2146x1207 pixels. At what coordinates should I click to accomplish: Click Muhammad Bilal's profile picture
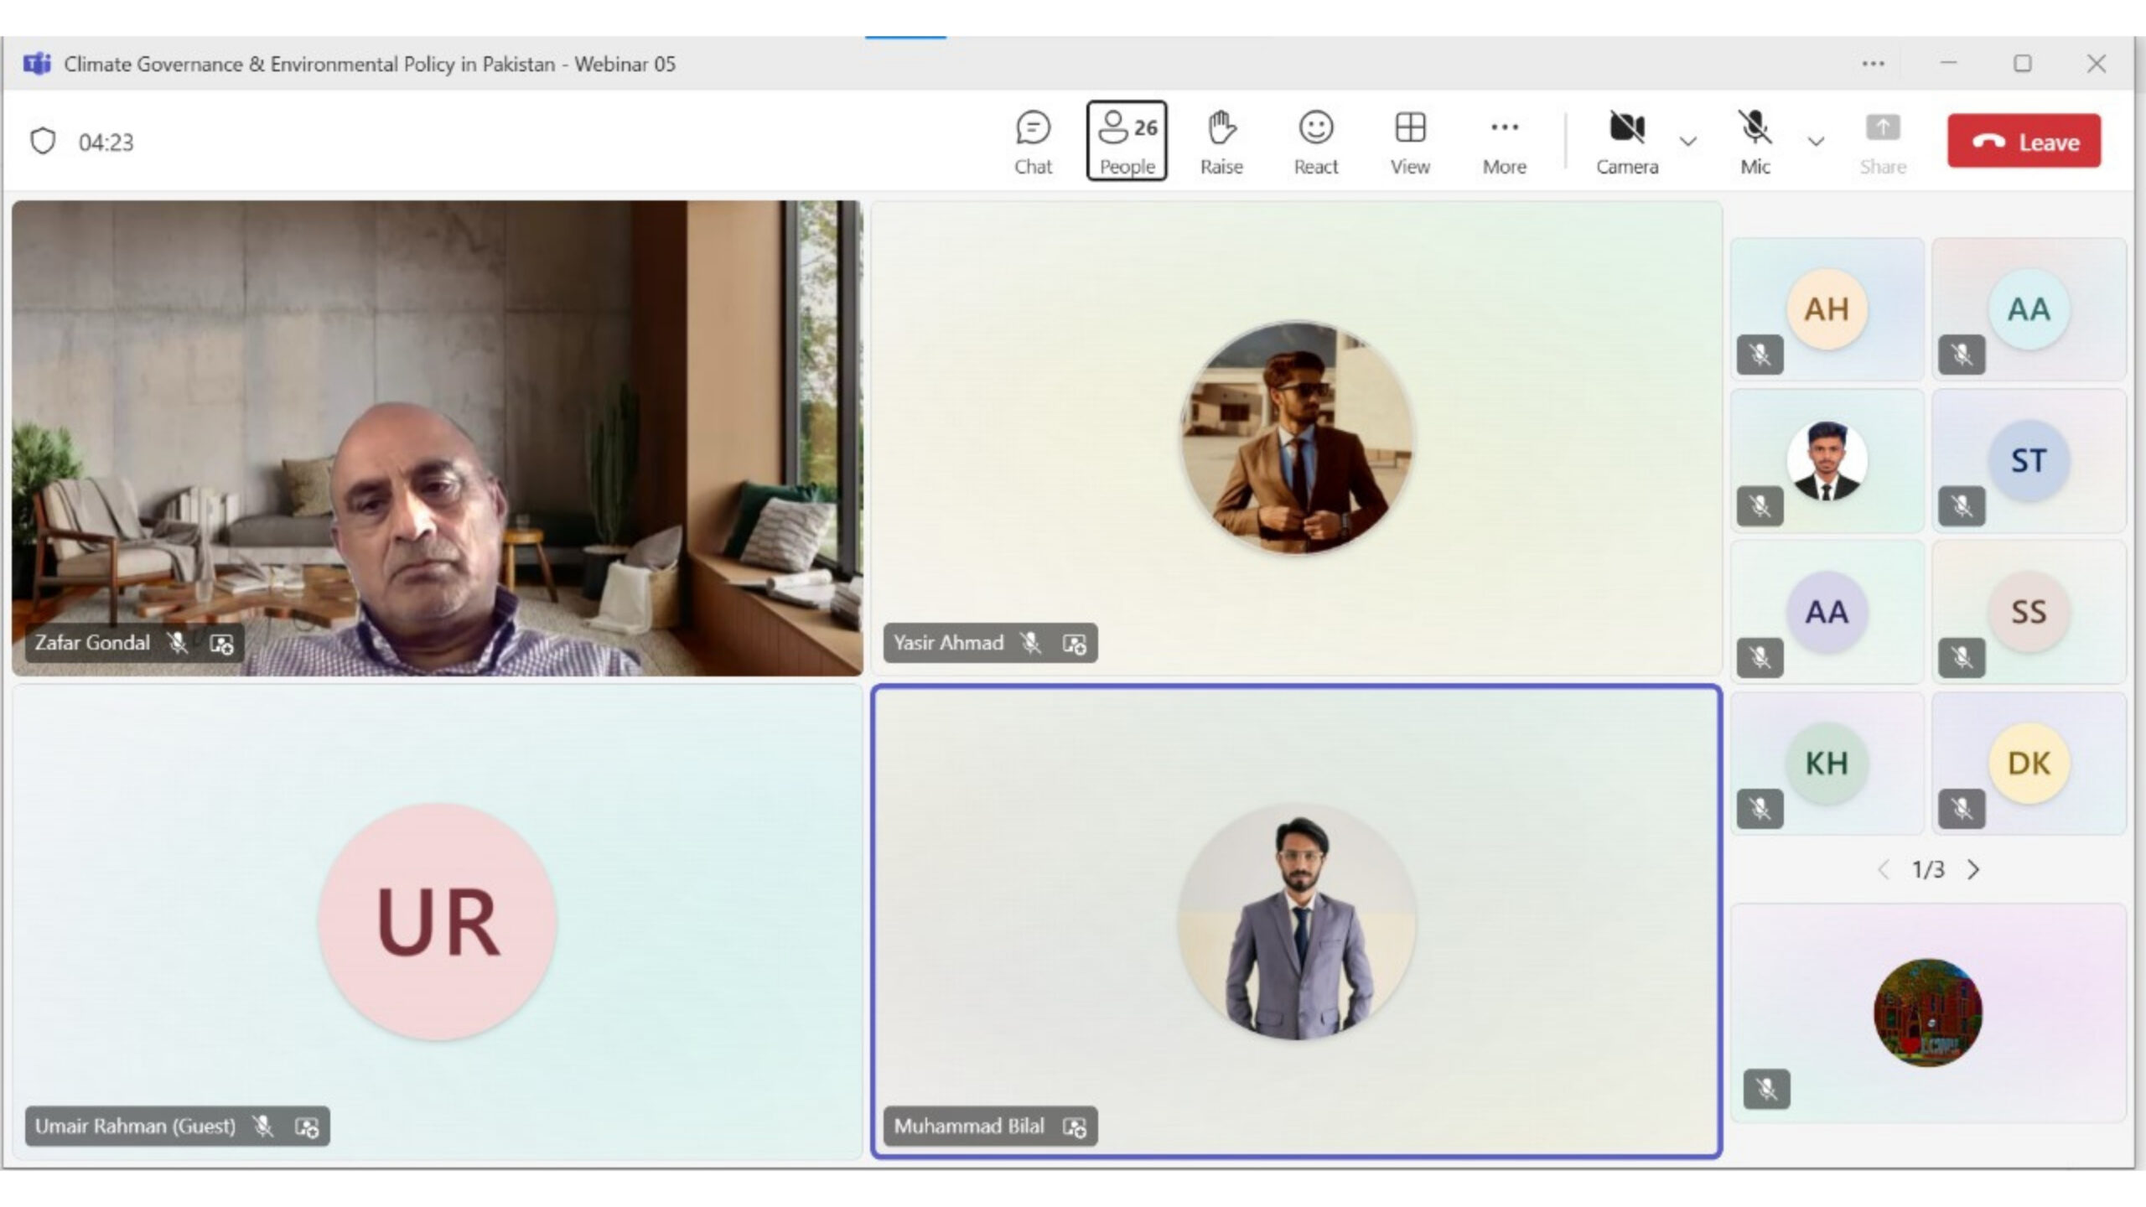tap(1298, 921)
